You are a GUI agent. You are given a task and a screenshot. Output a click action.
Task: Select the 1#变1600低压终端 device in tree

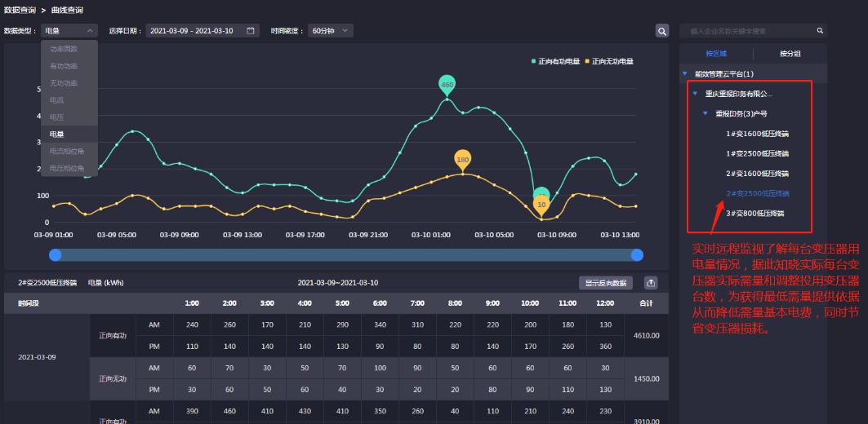(757, 133)
